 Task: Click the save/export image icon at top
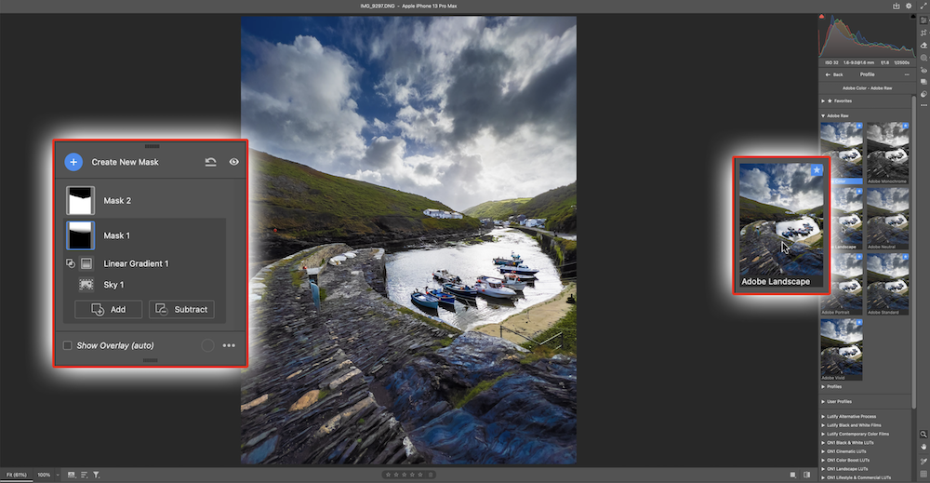tap(897, 6)
